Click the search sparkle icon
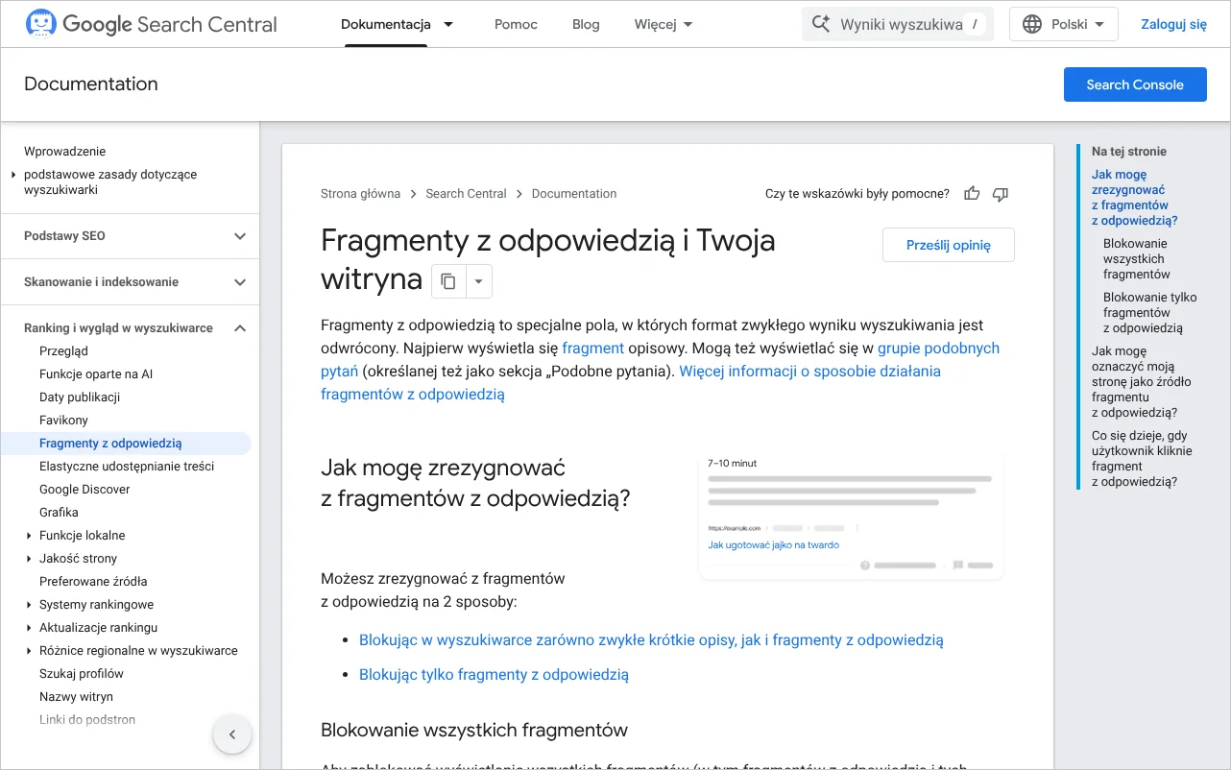 (821, 24)
